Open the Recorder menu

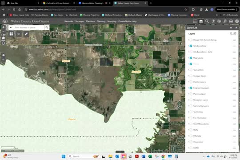(69, 21)
